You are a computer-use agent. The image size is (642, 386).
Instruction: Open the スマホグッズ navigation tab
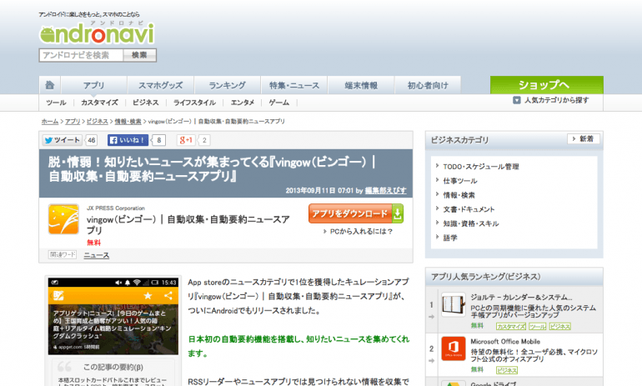[x=160, y=85]
